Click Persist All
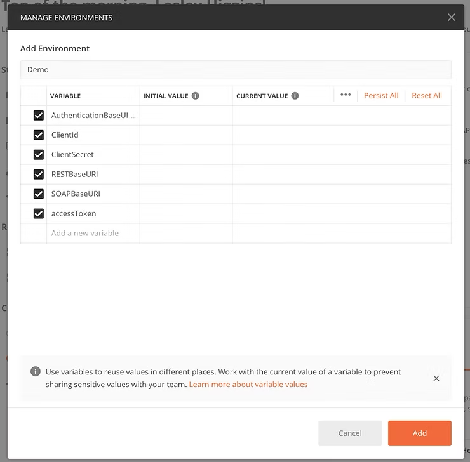 [381, 96]
